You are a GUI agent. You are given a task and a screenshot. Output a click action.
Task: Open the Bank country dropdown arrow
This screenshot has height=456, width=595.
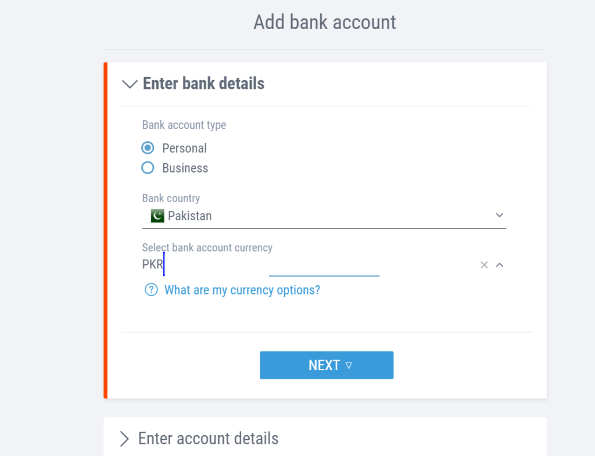click(499, 216)
